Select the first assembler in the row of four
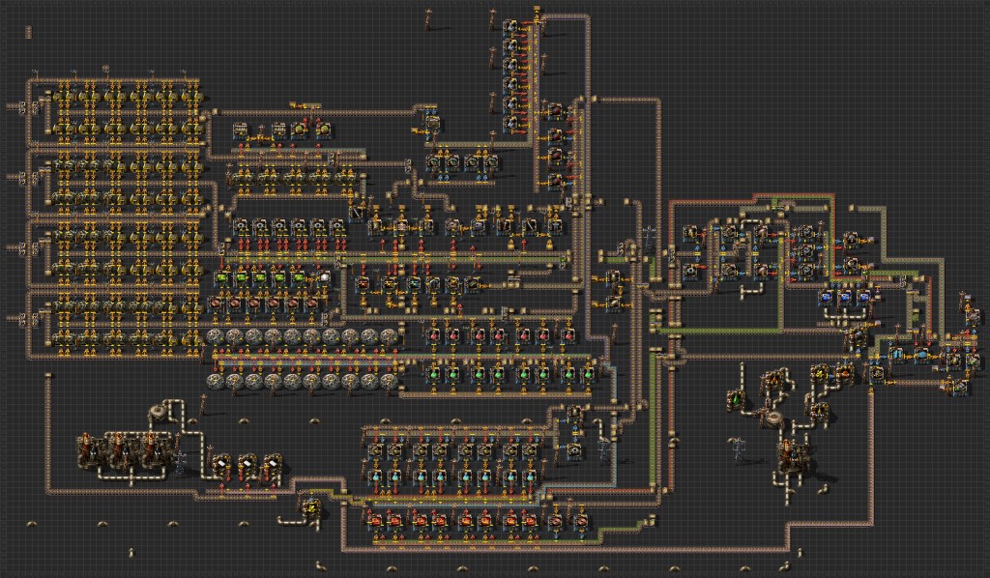Image resolution: width=990 pixels, height=578 pixels. point(433,163)
